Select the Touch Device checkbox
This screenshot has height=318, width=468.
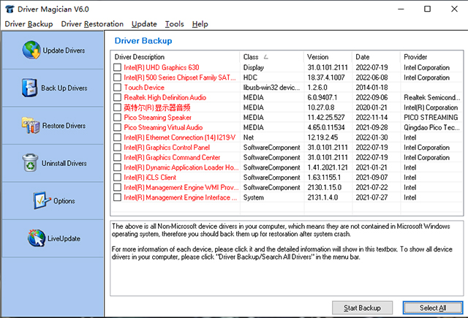[117, 87]
